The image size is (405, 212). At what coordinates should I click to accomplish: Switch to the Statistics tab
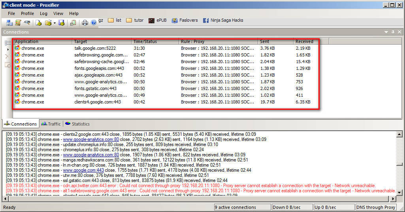click(77, 124)
